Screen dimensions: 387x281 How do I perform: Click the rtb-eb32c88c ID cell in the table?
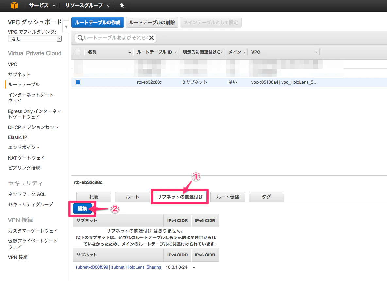click(149, 82)
